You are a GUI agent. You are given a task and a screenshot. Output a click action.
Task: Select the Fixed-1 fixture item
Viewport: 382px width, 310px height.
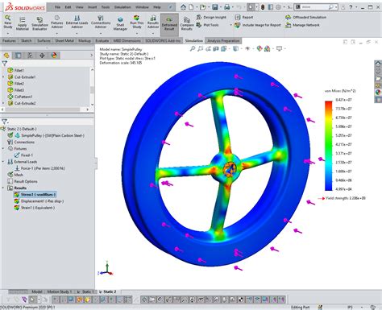click(23, 155)
